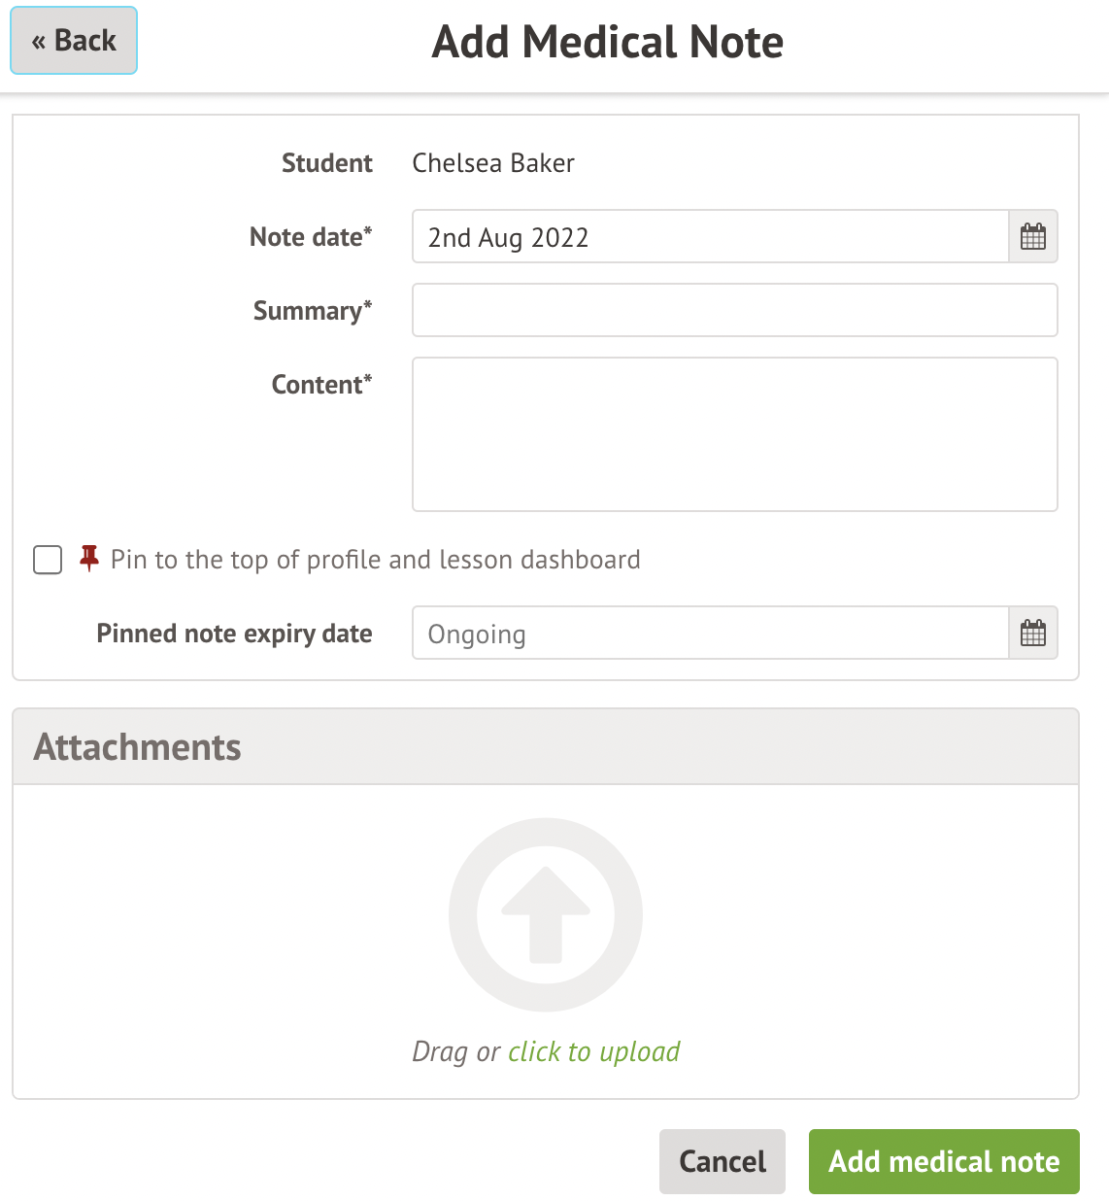Click the red pushpin icon
Screen dimensions: 1109x1201
point(89,559)
